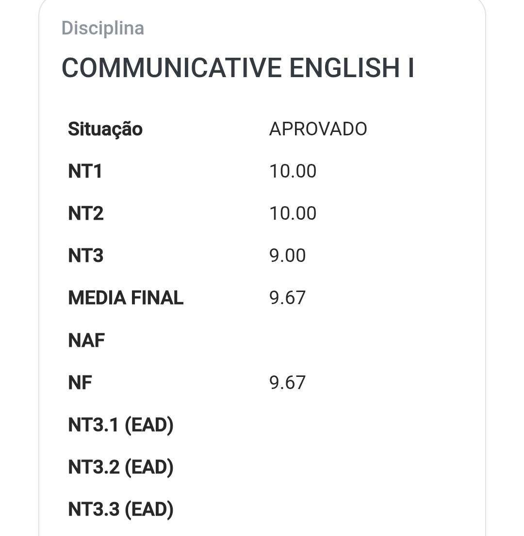Select the Situação row label
Viewport: 524px width, 536px height.
coord(105,130)
